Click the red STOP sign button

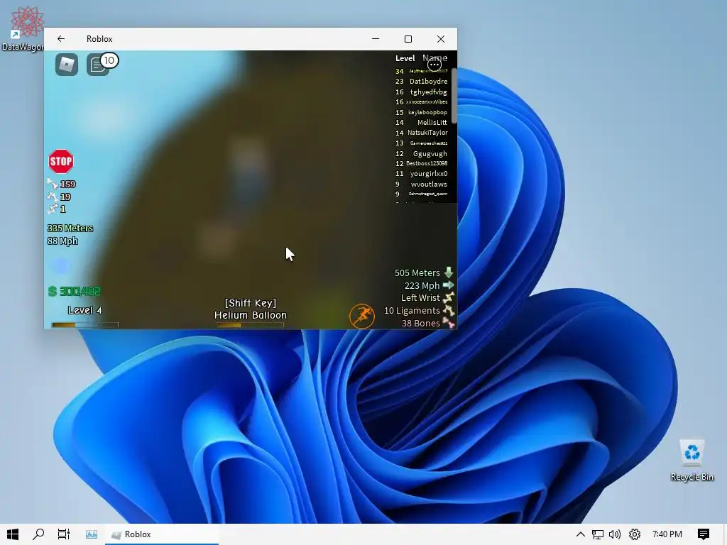[x=61, y=161]
